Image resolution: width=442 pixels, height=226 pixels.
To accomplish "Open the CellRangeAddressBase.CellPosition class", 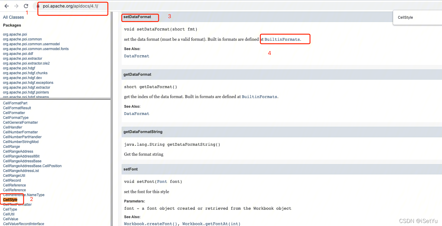I will pyautogui.click(x=32, y=166).
